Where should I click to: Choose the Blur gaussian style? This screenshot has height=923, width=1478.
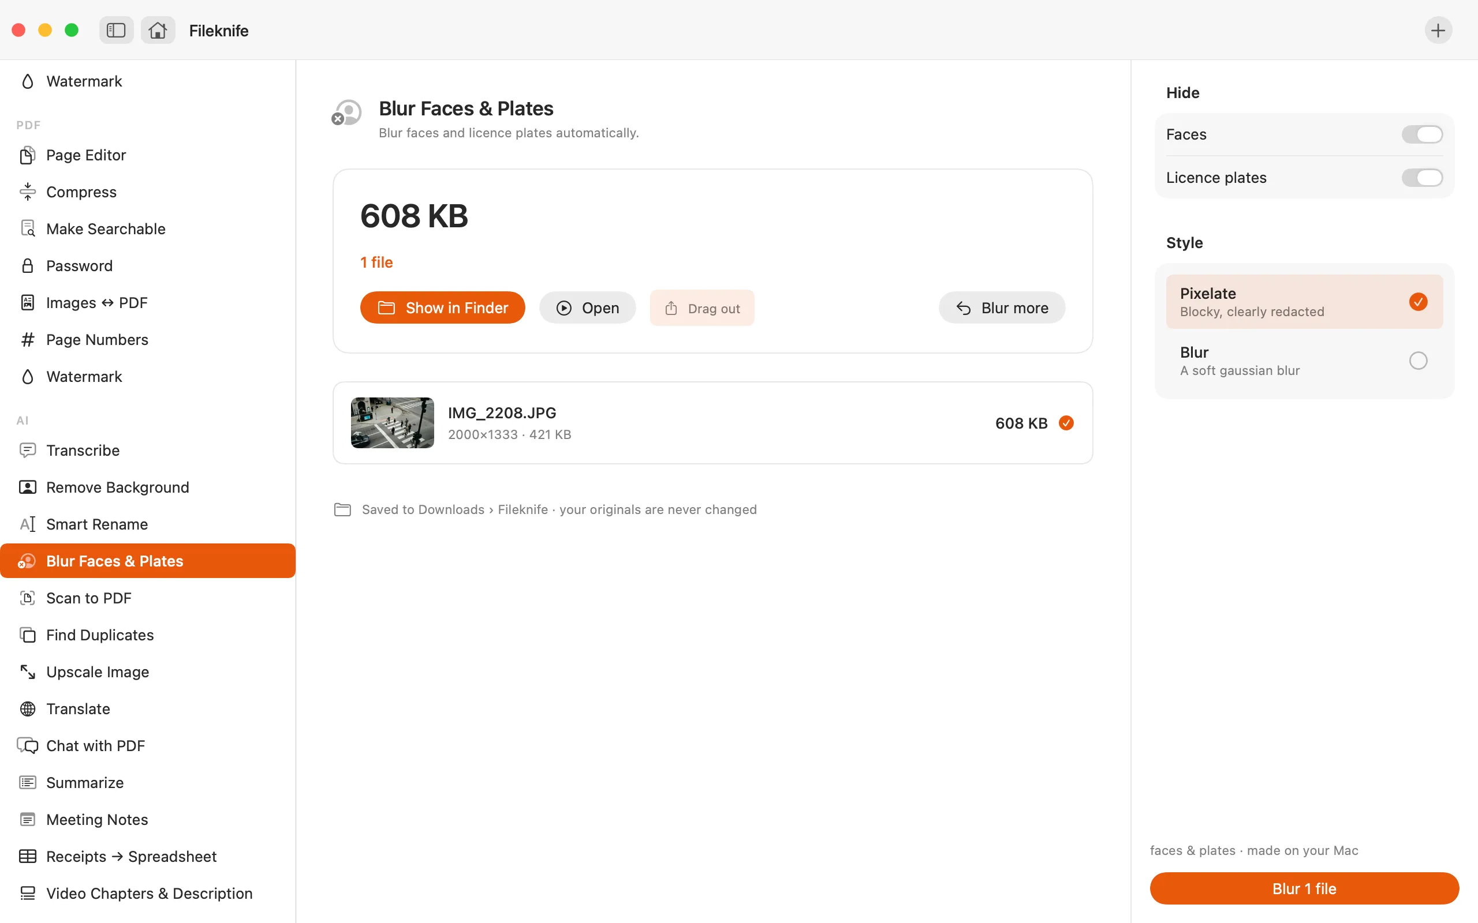tap(1304, 361)
